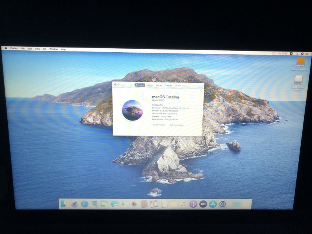312x234 pixels.
Task: Open App Store from the Dock
Action: (x=213, y=204)
